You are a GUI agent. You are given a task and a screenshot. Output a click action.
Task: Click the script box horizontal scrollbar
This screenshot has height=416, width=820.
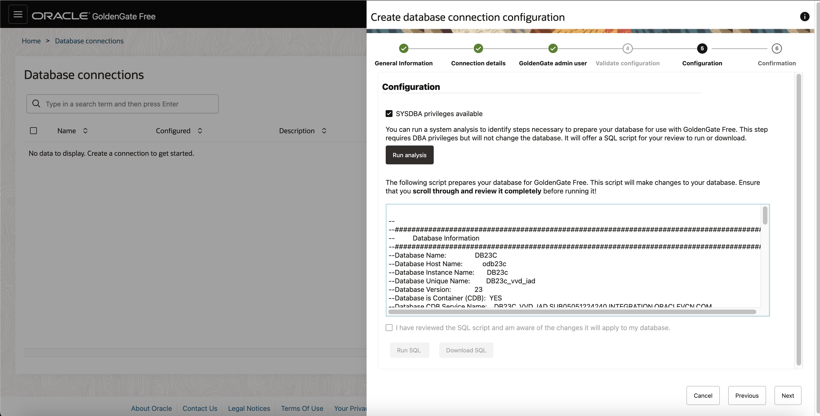click(572, 312)
